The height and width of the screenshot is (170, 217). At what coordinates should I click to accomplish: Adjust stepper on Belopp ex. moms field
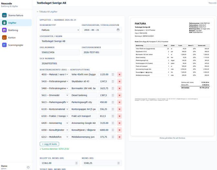pos(76,163)
